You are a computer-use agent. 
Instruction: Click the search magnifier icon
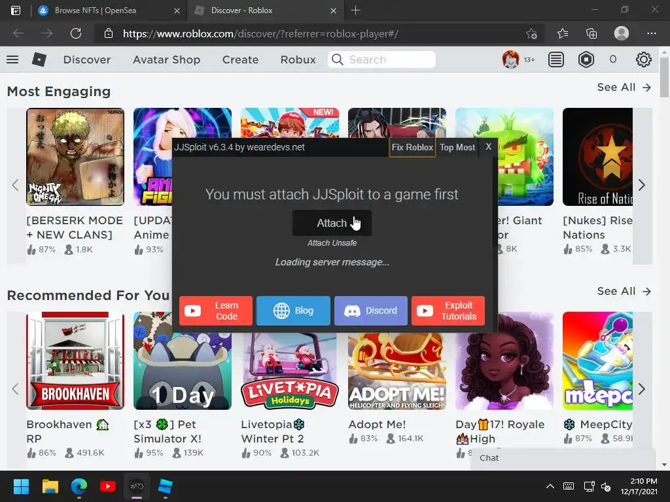(337, 59)
